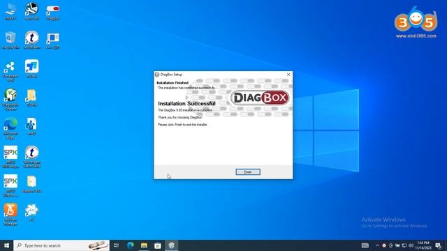447x251 pixels.
Task: Open This PC desktop icon
Action: click(10, 11)
